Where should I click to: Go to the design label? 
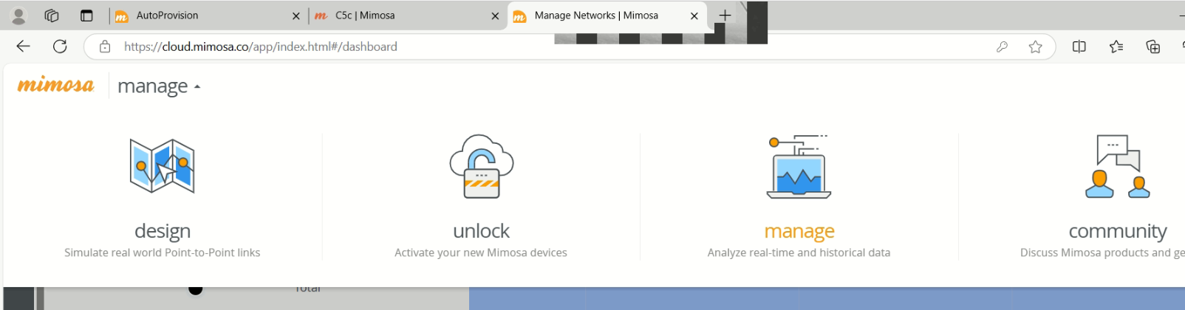[x=163, y=231]
